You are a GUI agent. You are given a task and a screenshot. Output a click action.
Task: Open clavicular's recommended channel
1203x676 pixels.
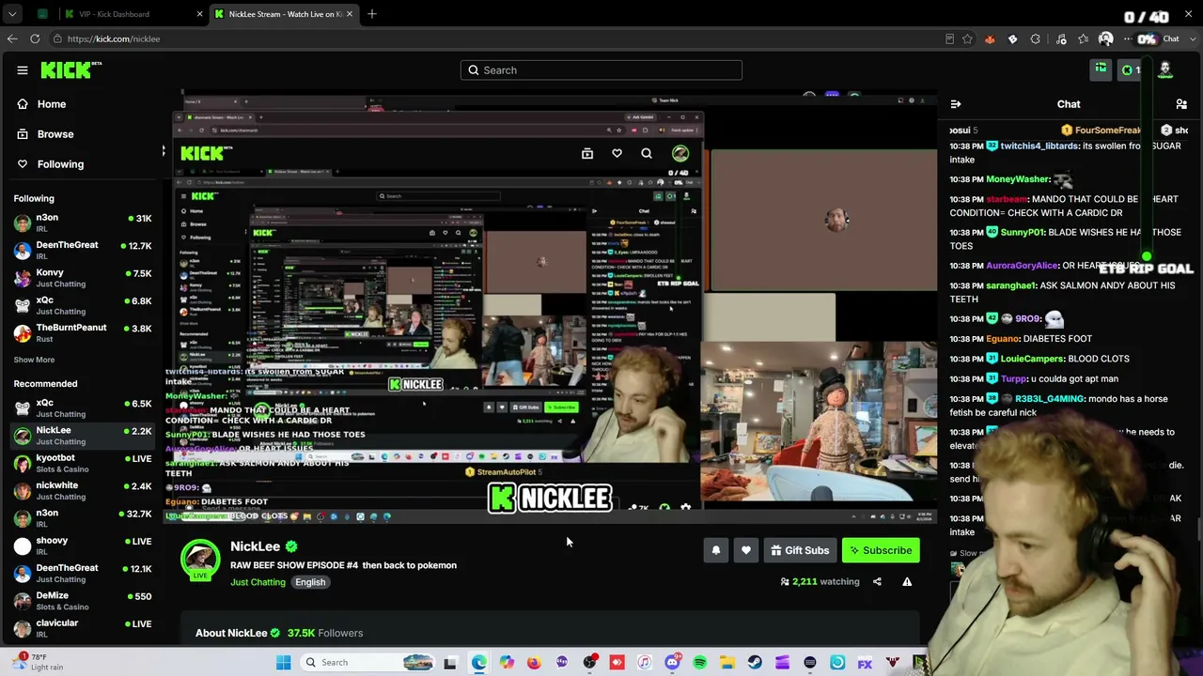(83, 628)
